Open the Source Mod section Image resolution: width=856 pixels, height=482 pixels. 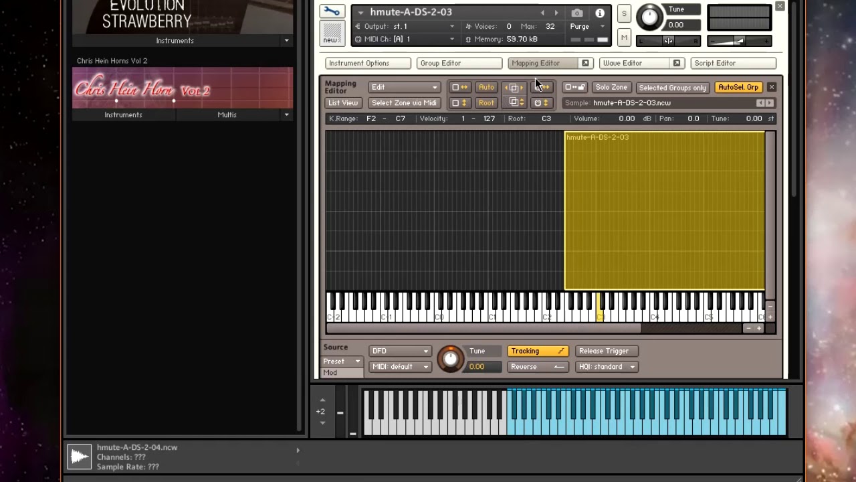click(342, 373)
